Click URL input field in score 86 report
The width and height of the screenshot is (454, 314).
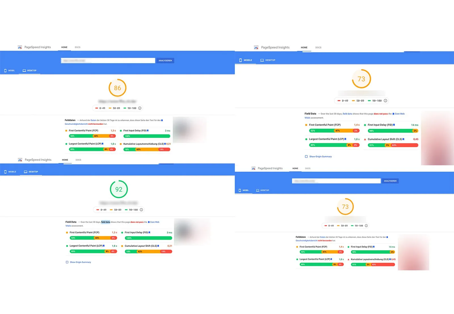point(108,60)
